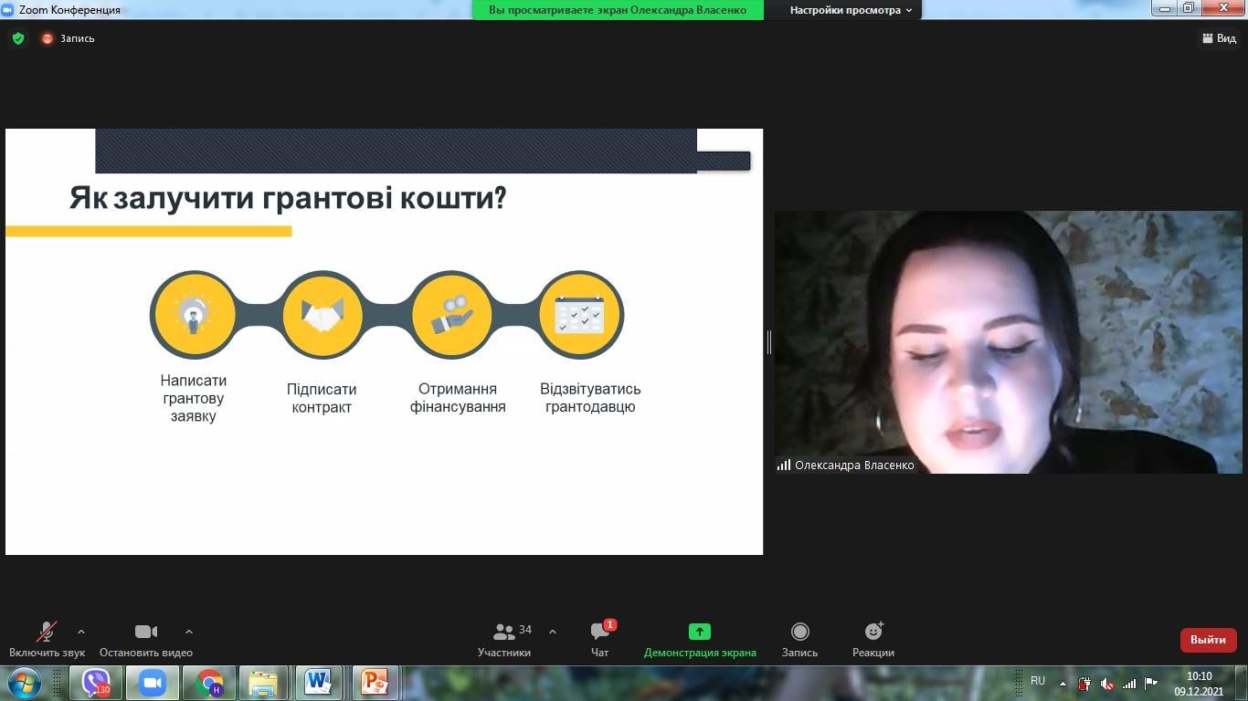Toggle recording with the Запись toolbar button

799,639
